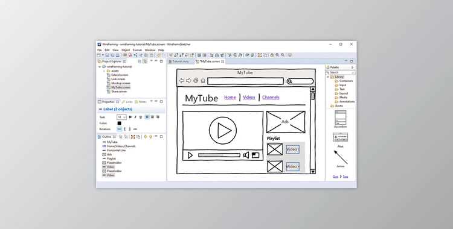This screenshot has height=229, width=453.
Task: Toggle Bold text formatting in Properties
Action: coord(130,117)
